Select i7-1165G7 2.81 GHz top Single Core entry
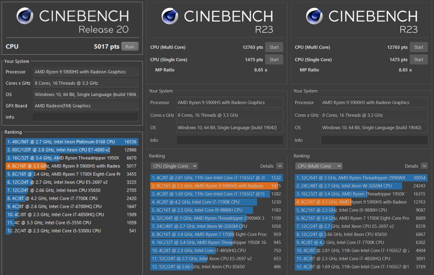 [216, 178]
